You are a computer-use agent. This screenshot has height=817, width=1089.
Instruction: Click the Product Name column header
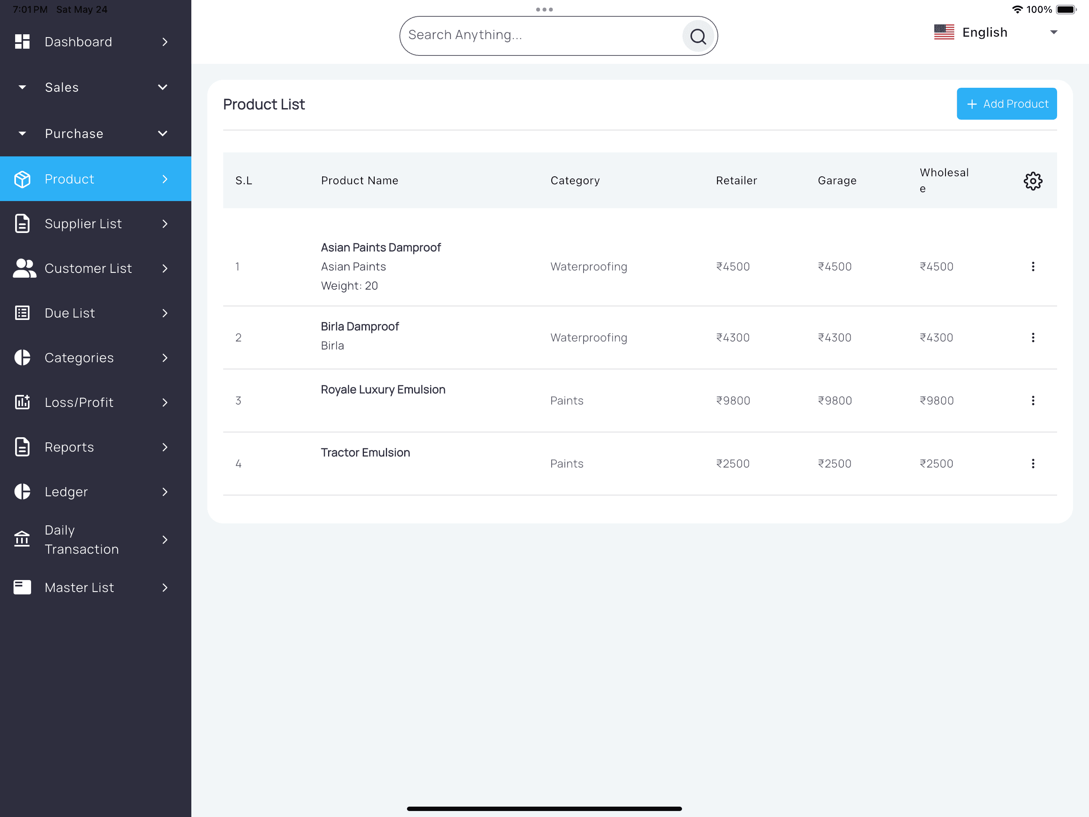360,181
